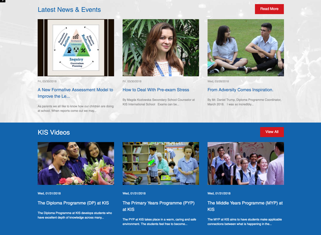Play the Middle Years Programme video thumbnail
This screenshot has height=235, width=321.
(x=246, y=164)
